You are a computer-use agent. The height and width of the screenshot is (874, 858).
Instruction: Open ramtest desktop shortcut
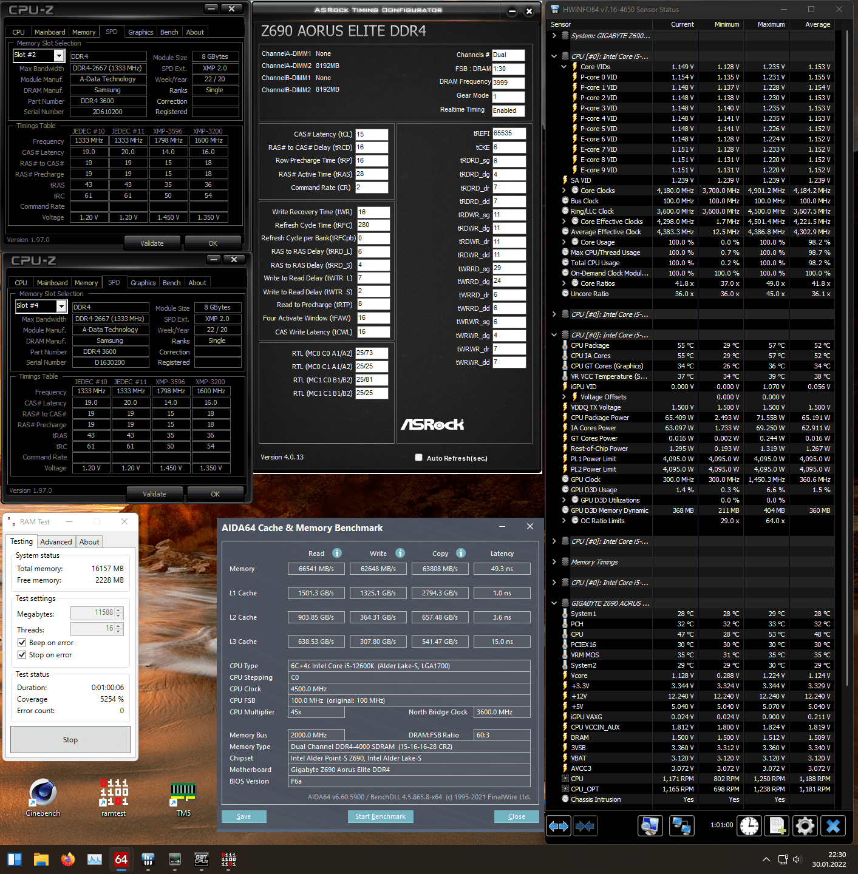pyautogui.click(x=114, y=798)
